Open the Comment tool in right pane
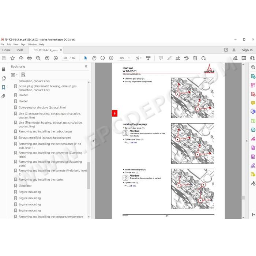The width and height of the screenshot is (256, 256). pyautogui.click(x=253, y=103)
